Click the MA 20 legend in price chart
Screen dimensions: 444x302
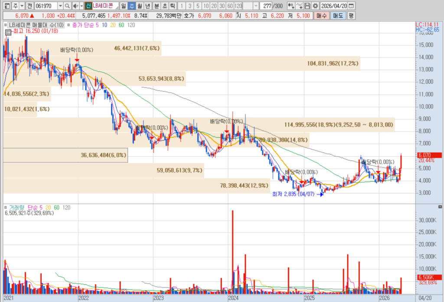[x=113, y=25]
